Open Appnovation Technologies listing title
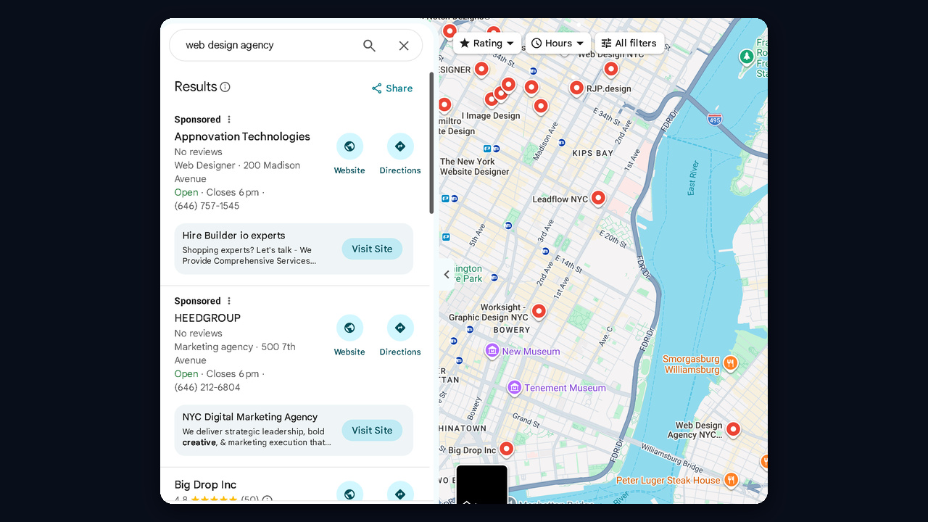This screenshot has height=522, width=928. click(242, 136)
